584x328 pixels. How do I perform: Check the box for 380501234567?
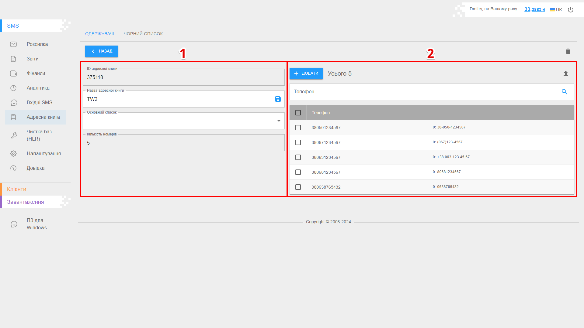pyautogui.click(x=298, y=128)
